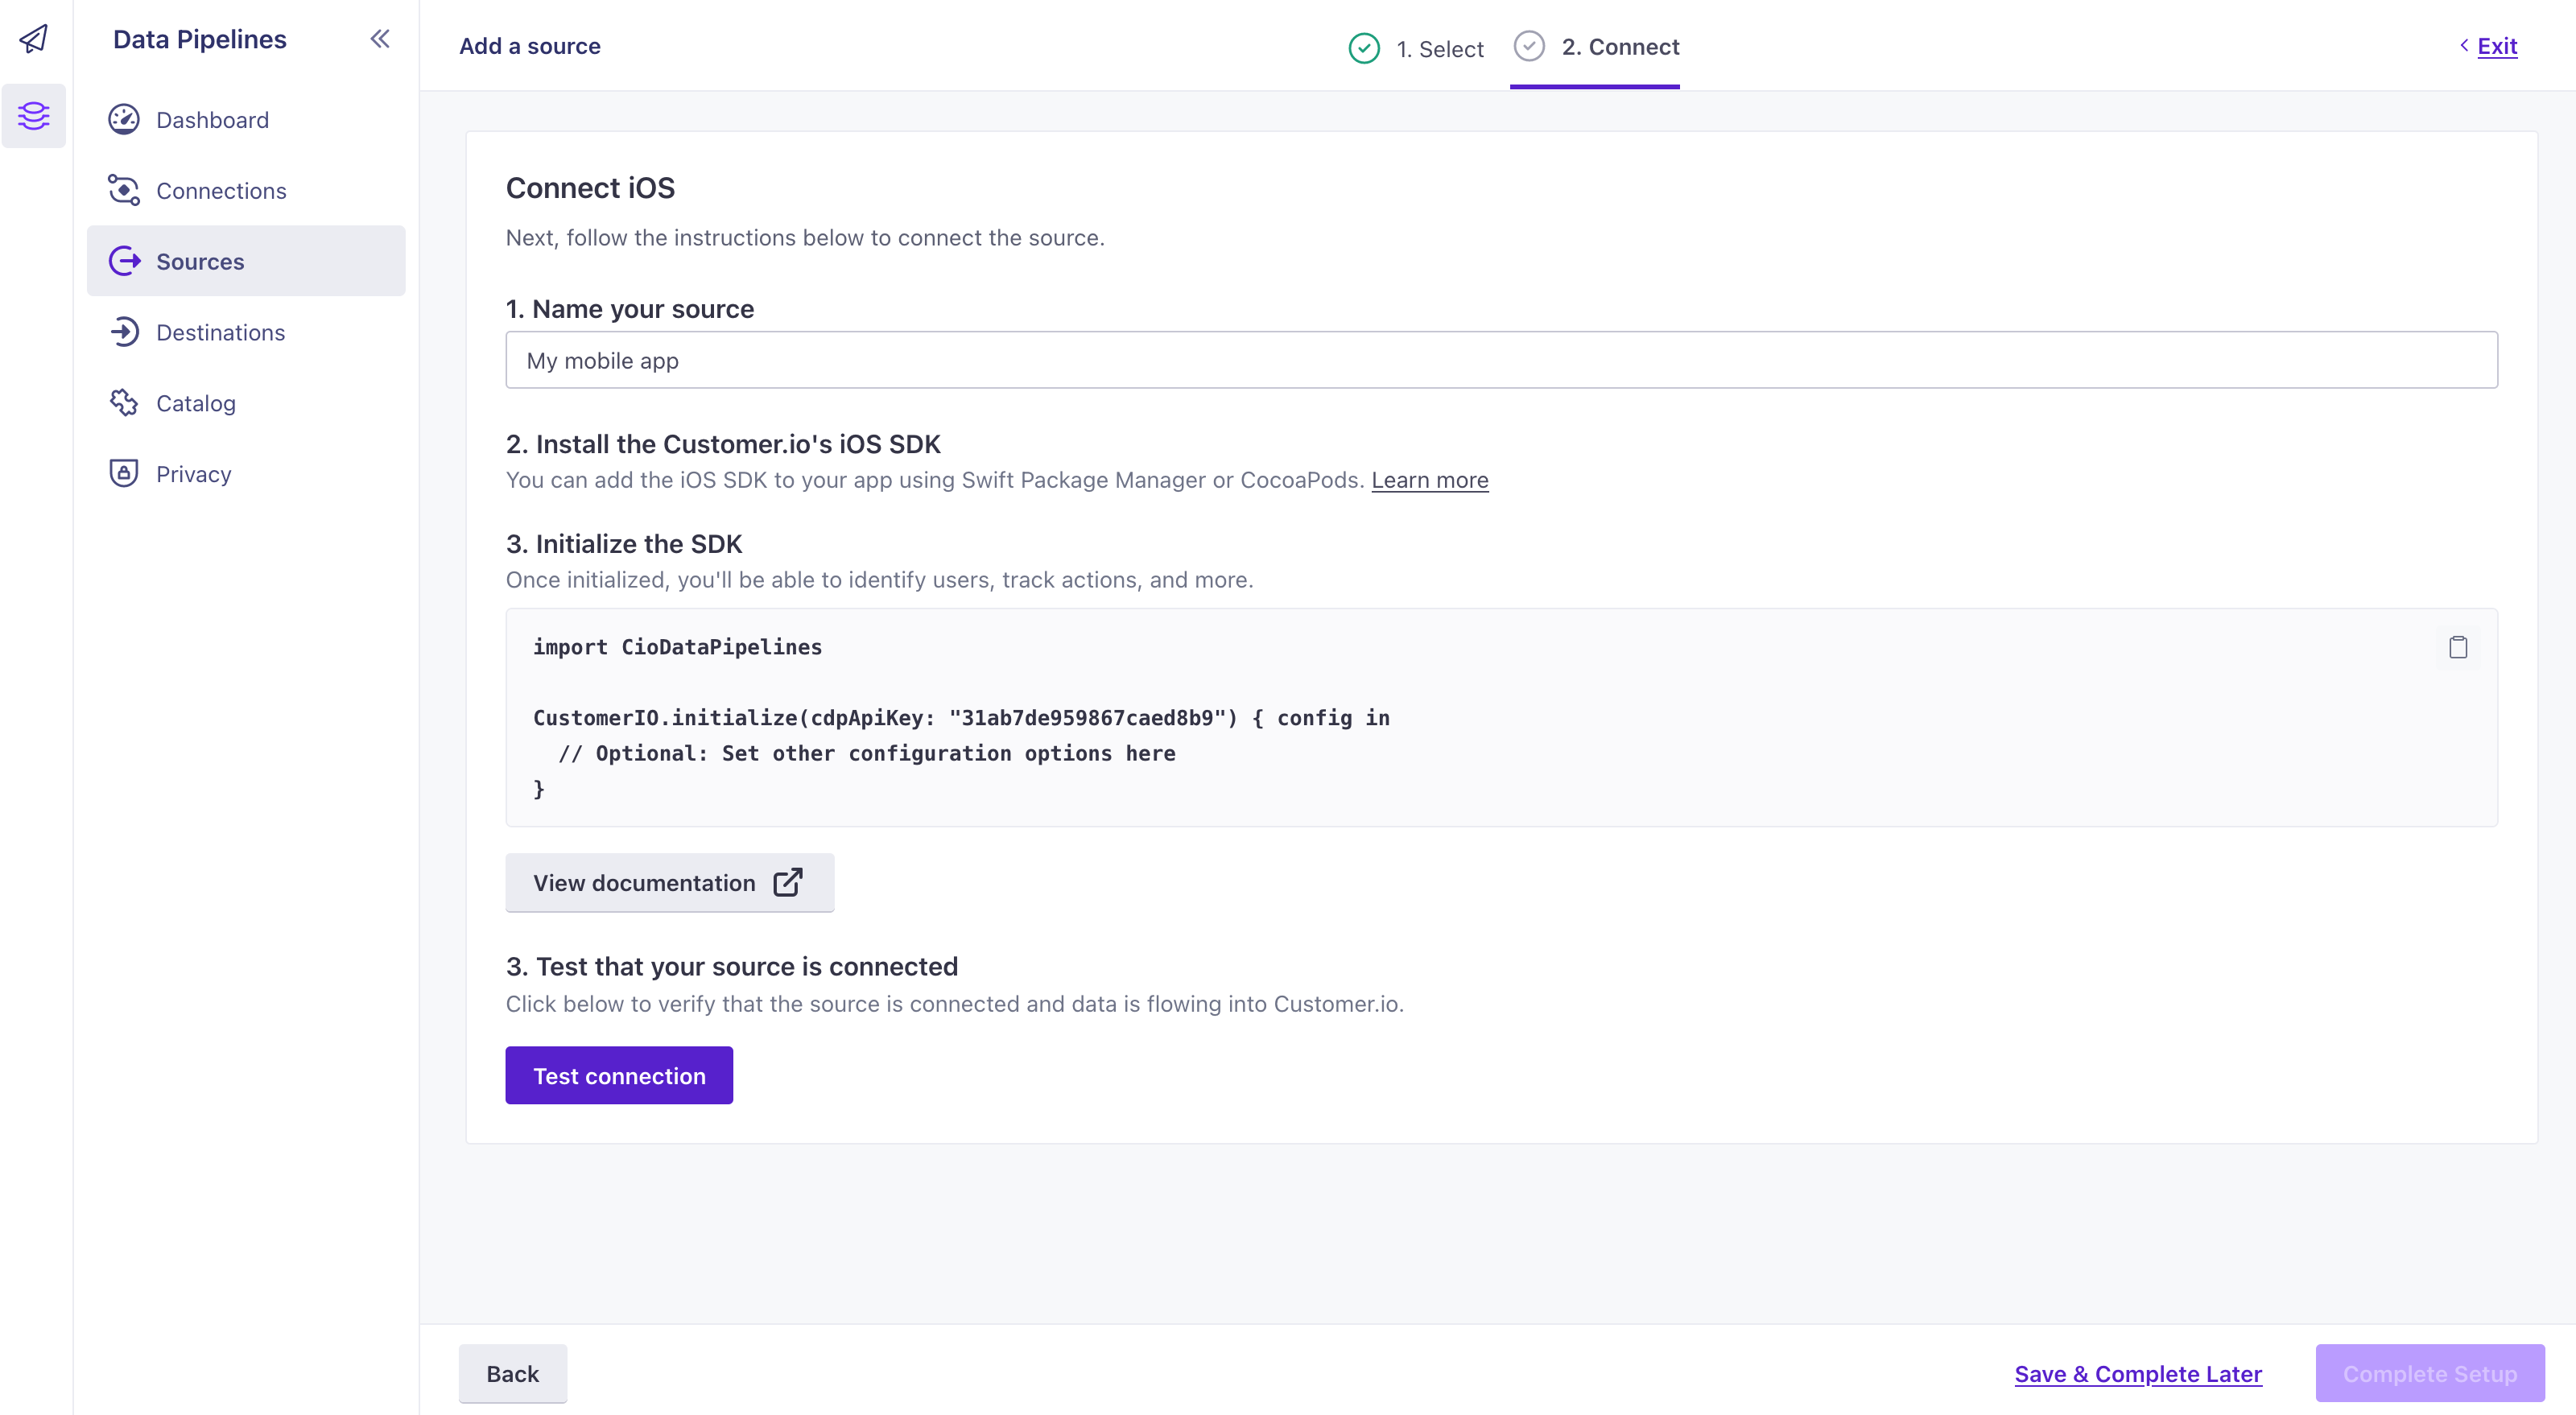The image size is (2576, 1415).
Task: Click the Dashboard gauge icon
Action: coord(124,120)
